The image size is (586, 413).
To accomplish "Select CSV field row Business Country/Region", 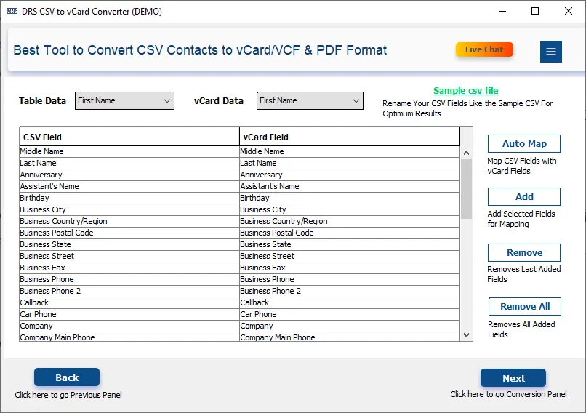I will click(129, 221).
